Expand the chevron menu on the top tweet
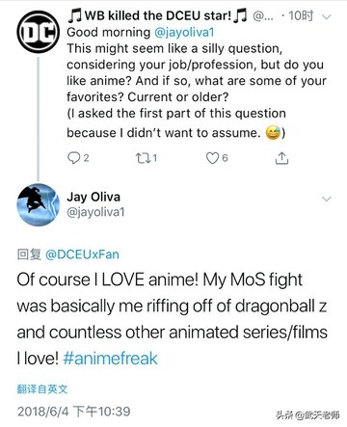Screen dimensions: 347x427 (326, 16)
